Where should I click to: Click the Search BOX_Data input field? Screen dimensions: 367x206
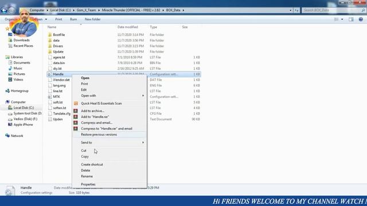point(331,10)
